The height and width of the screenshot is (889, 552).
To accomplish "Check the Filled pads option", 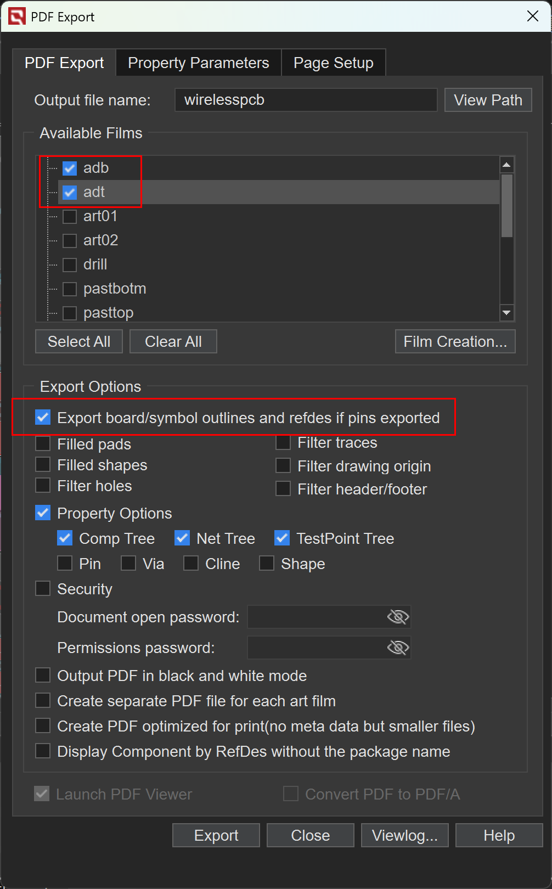I will pyautogui.click(x=43, y=443).
